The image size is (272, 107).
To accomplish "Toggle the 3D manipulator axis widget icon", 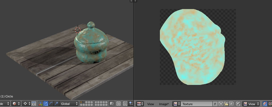I will pyautogui.click(x=41, y=104).
